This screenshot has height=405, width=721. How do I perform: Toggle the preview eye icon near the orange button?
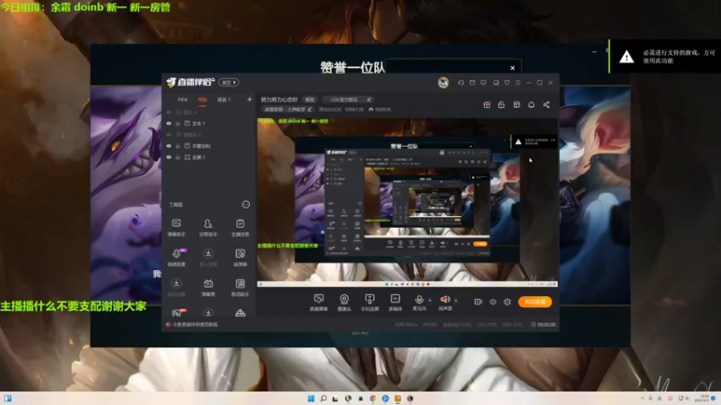click(492, 301)
